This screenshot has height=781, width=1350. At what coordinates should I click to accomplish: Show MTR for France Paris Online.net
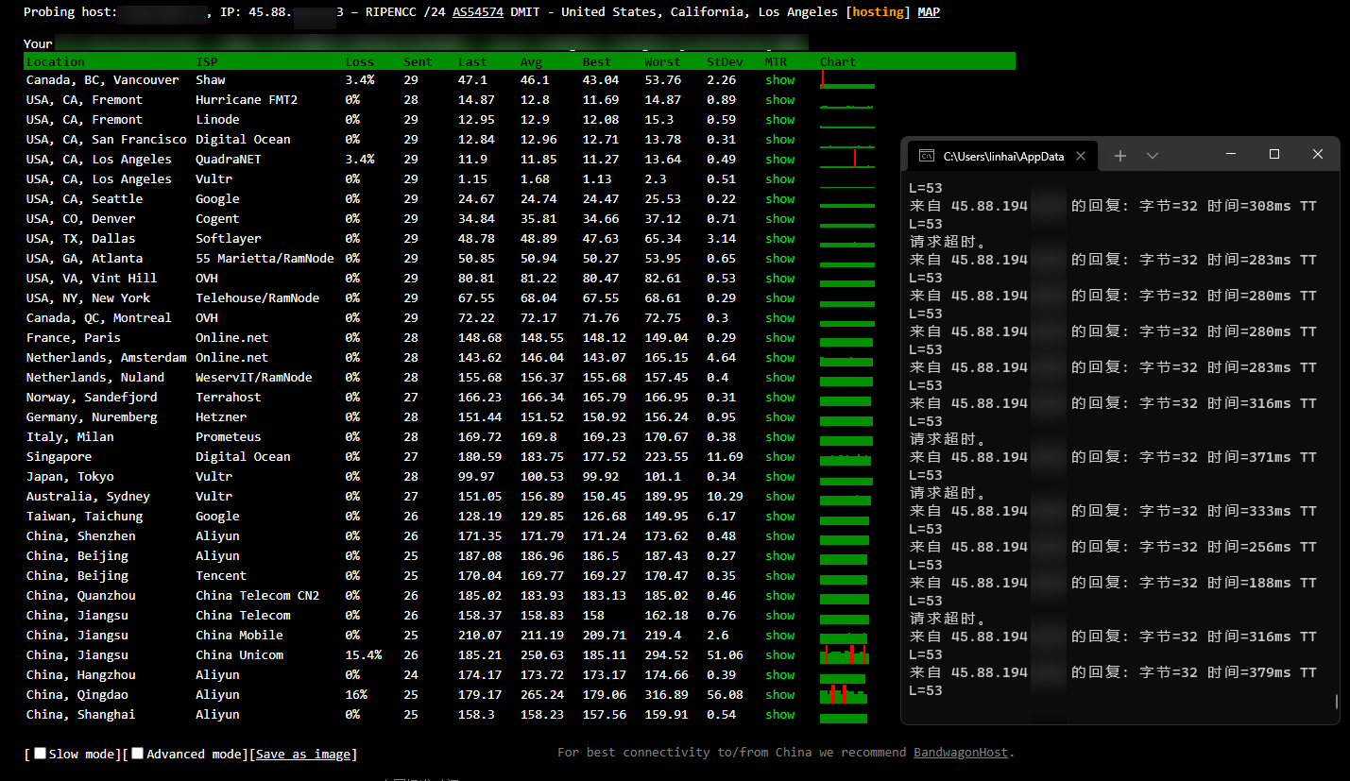click(x=780, y=338)
